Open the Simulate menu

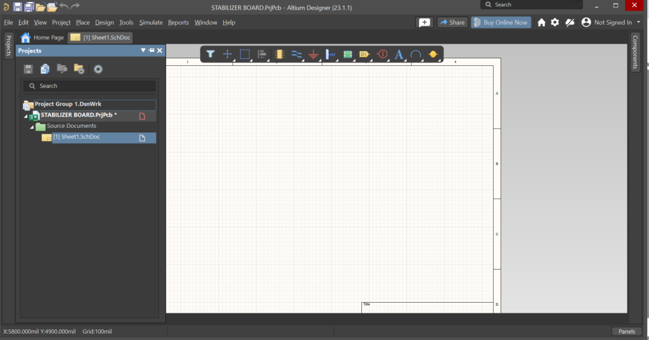coord(151,22)
